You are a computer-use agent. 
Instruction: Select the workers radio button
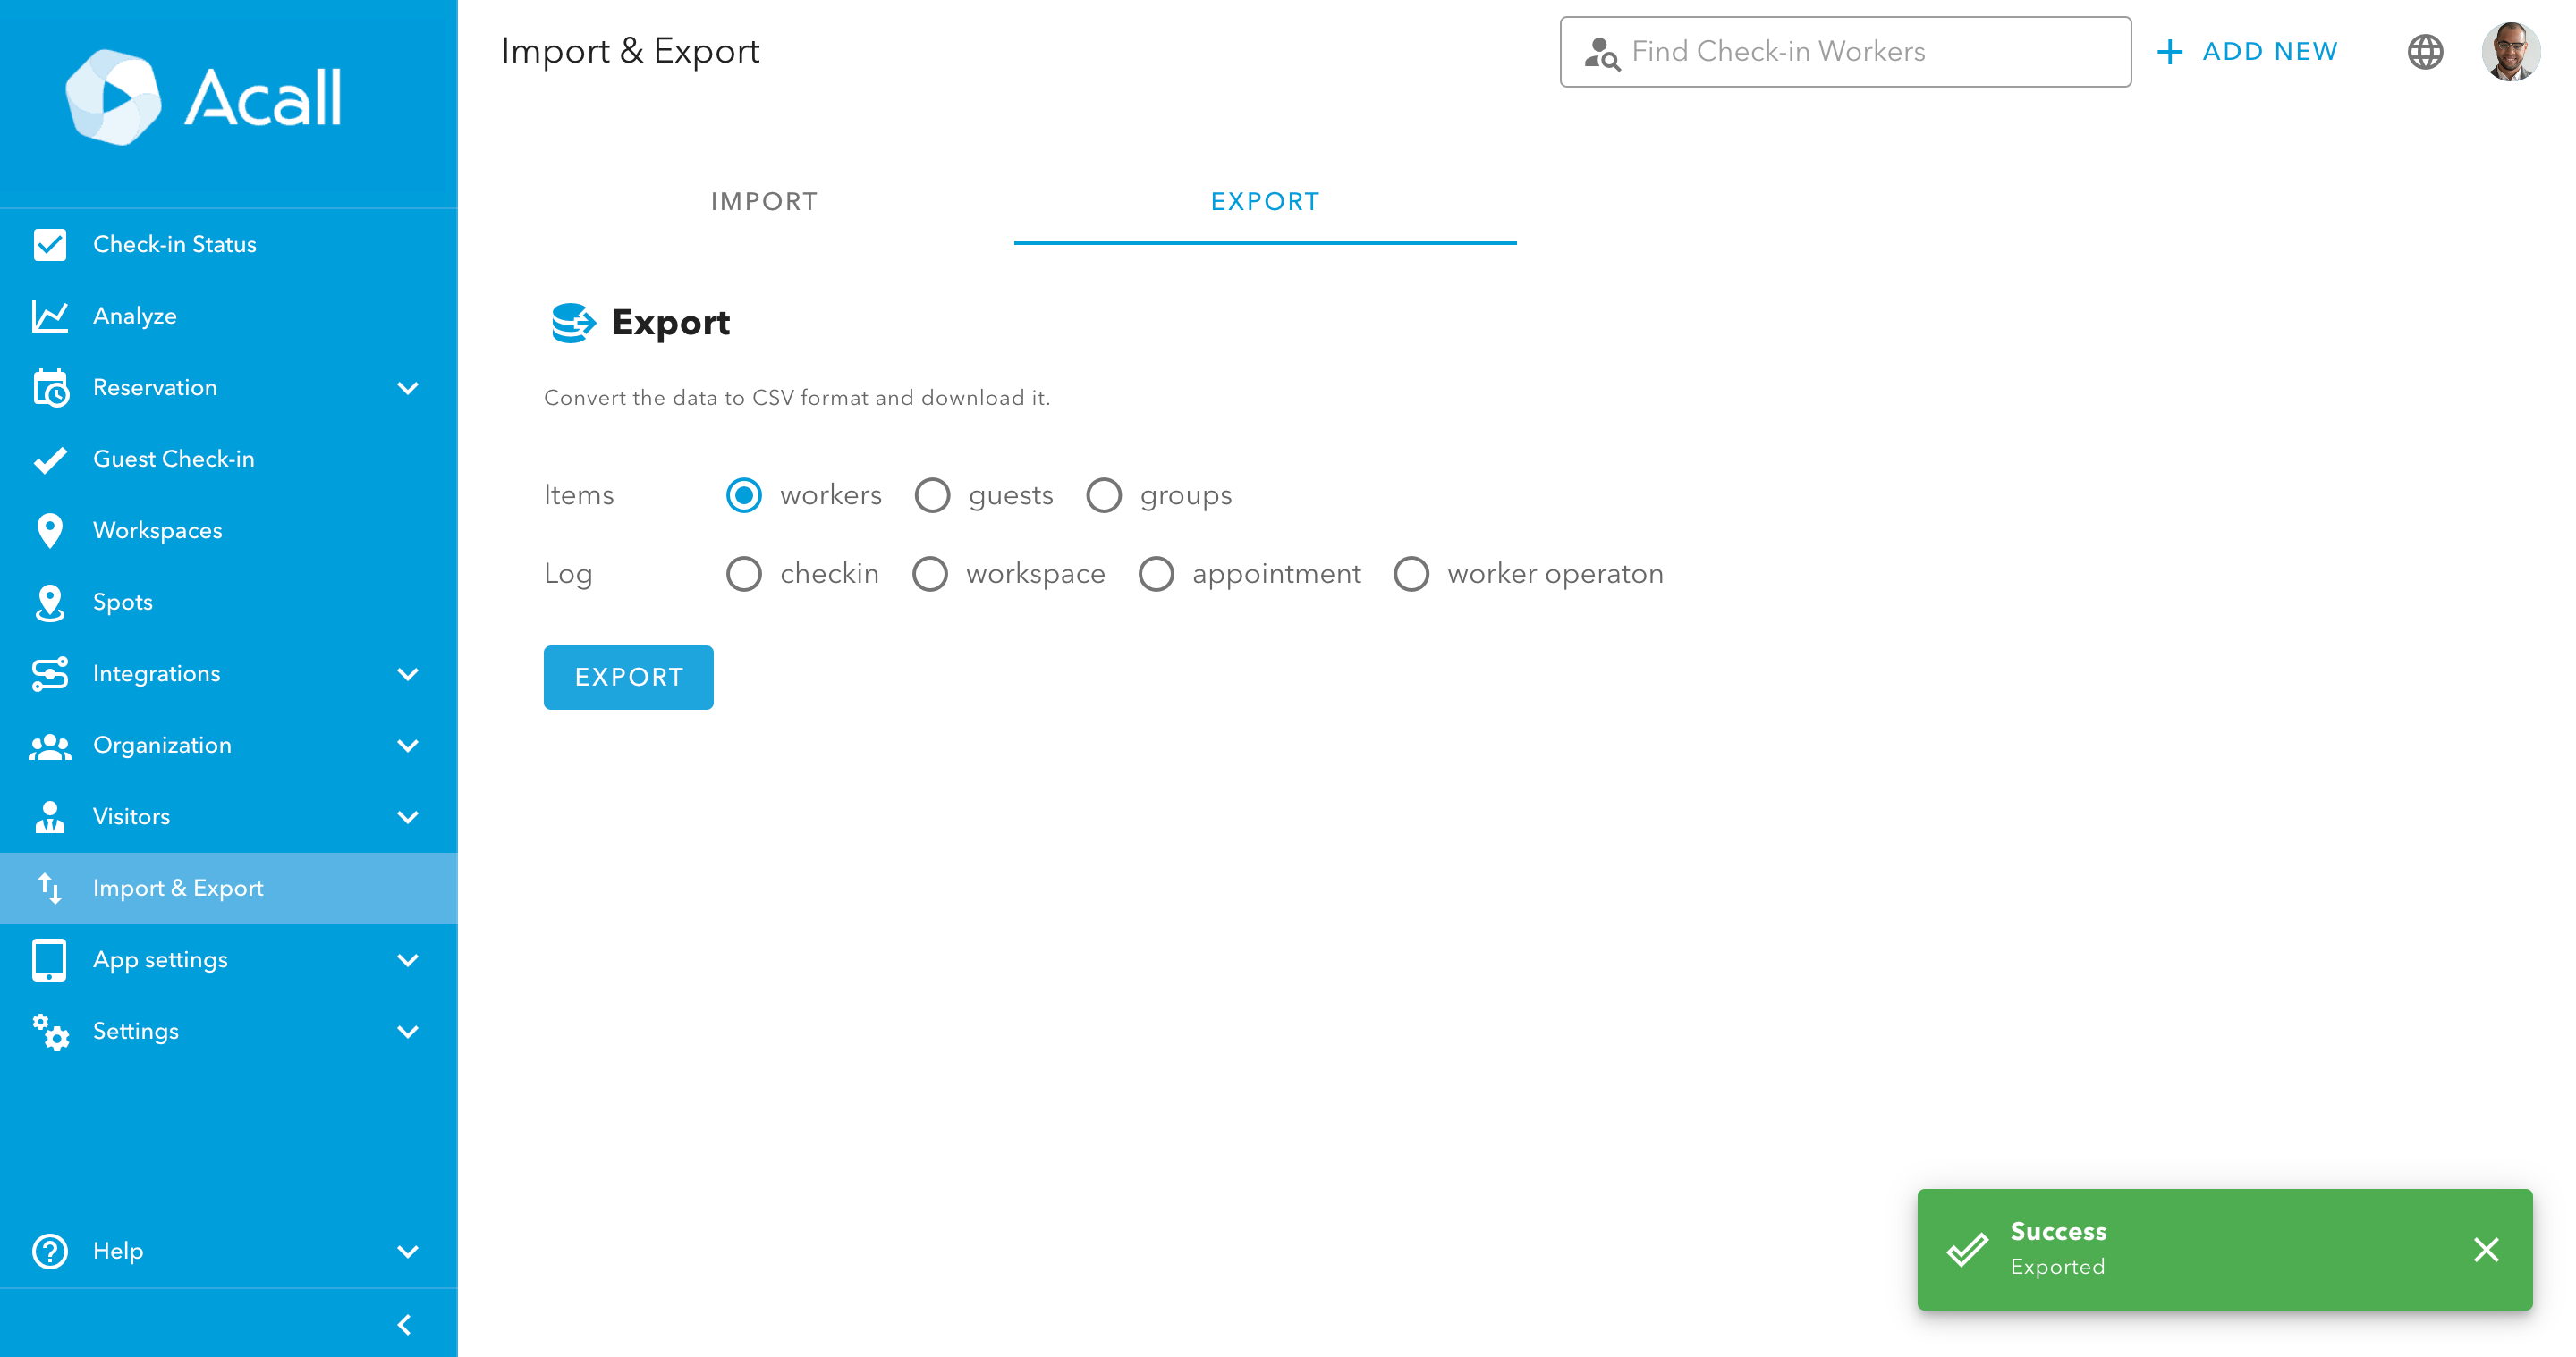point(743,495)
